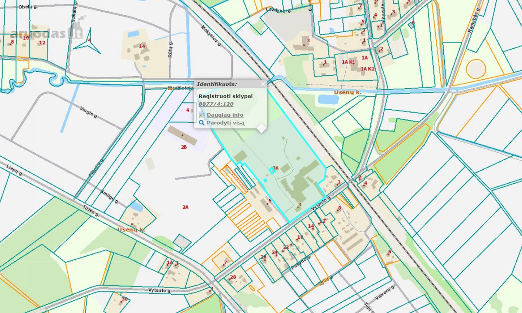Image resolution: width=522 pixels, height=313 pixels.
Task: Click the Daugiau info link
Action: pyautogui.click(x=225, y=115)
